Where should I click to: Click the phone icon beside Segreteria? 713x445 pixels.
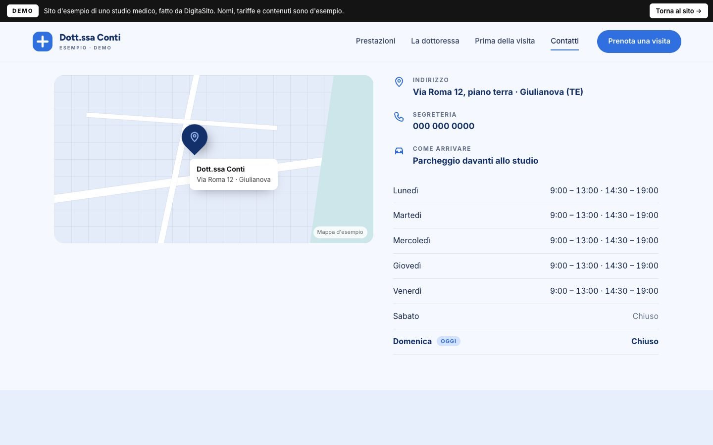point(399,117)
